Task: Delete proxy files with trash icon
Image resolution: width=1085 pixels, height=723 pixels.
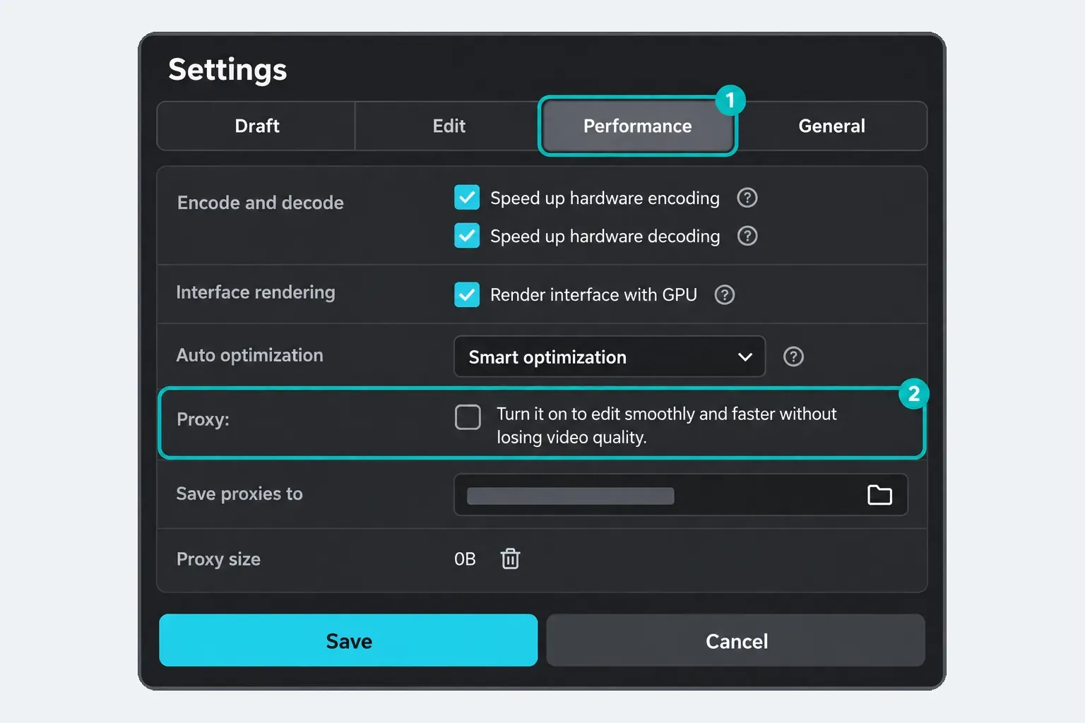Action: coord(510,558)
